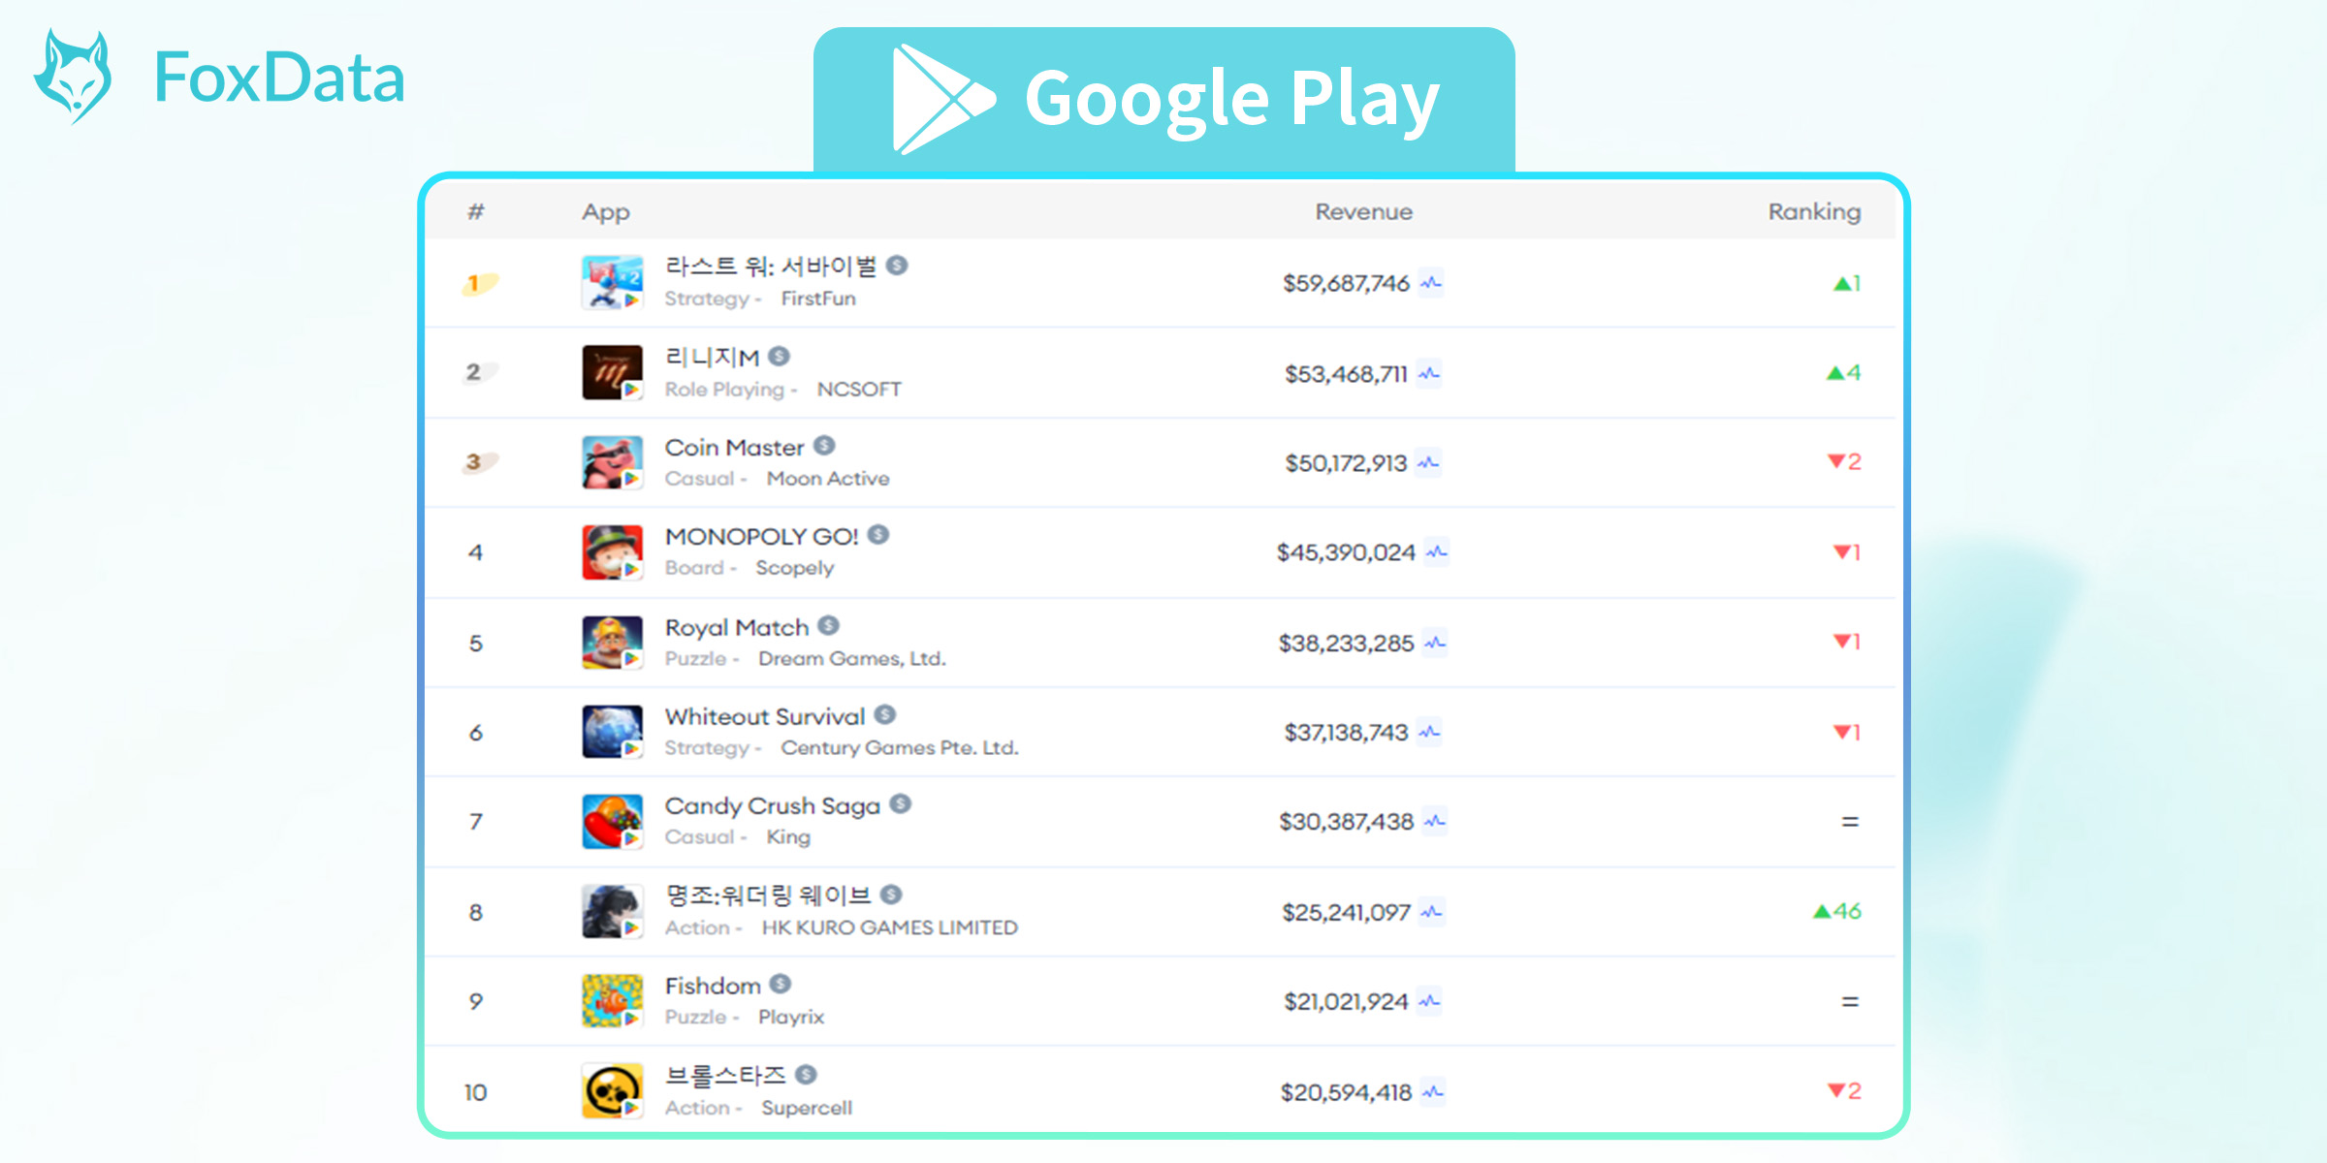Click trend chart icon beside $38,233,285
The width and height of the screenshot is (2327, 1163).
click(x=1435, y=644)
